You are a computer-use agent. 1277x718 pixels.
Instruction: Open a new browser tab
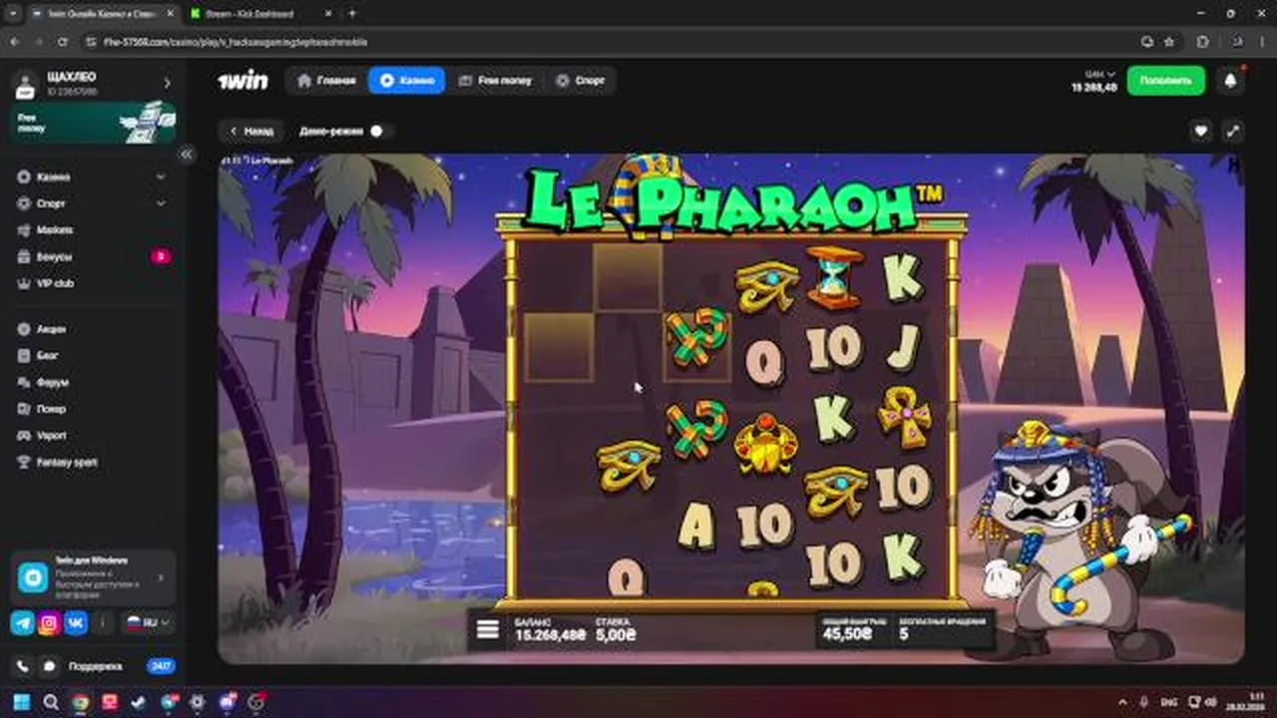point(351,14)
